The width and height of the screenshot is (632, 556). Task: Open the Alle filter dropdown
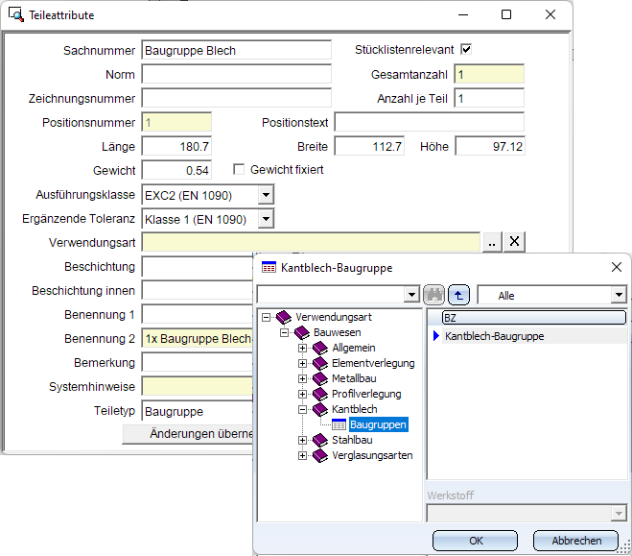point(619,295)
